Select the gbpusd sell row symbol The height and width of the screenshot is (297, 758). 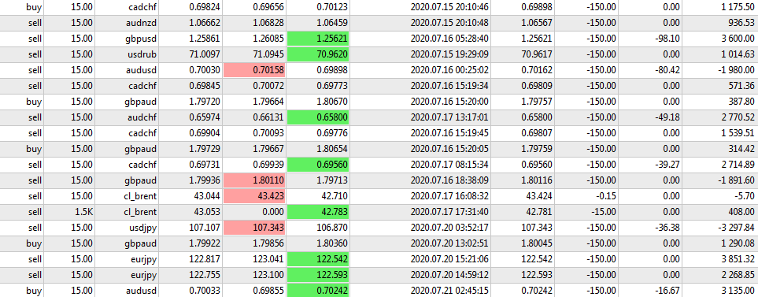coord(142,39)
